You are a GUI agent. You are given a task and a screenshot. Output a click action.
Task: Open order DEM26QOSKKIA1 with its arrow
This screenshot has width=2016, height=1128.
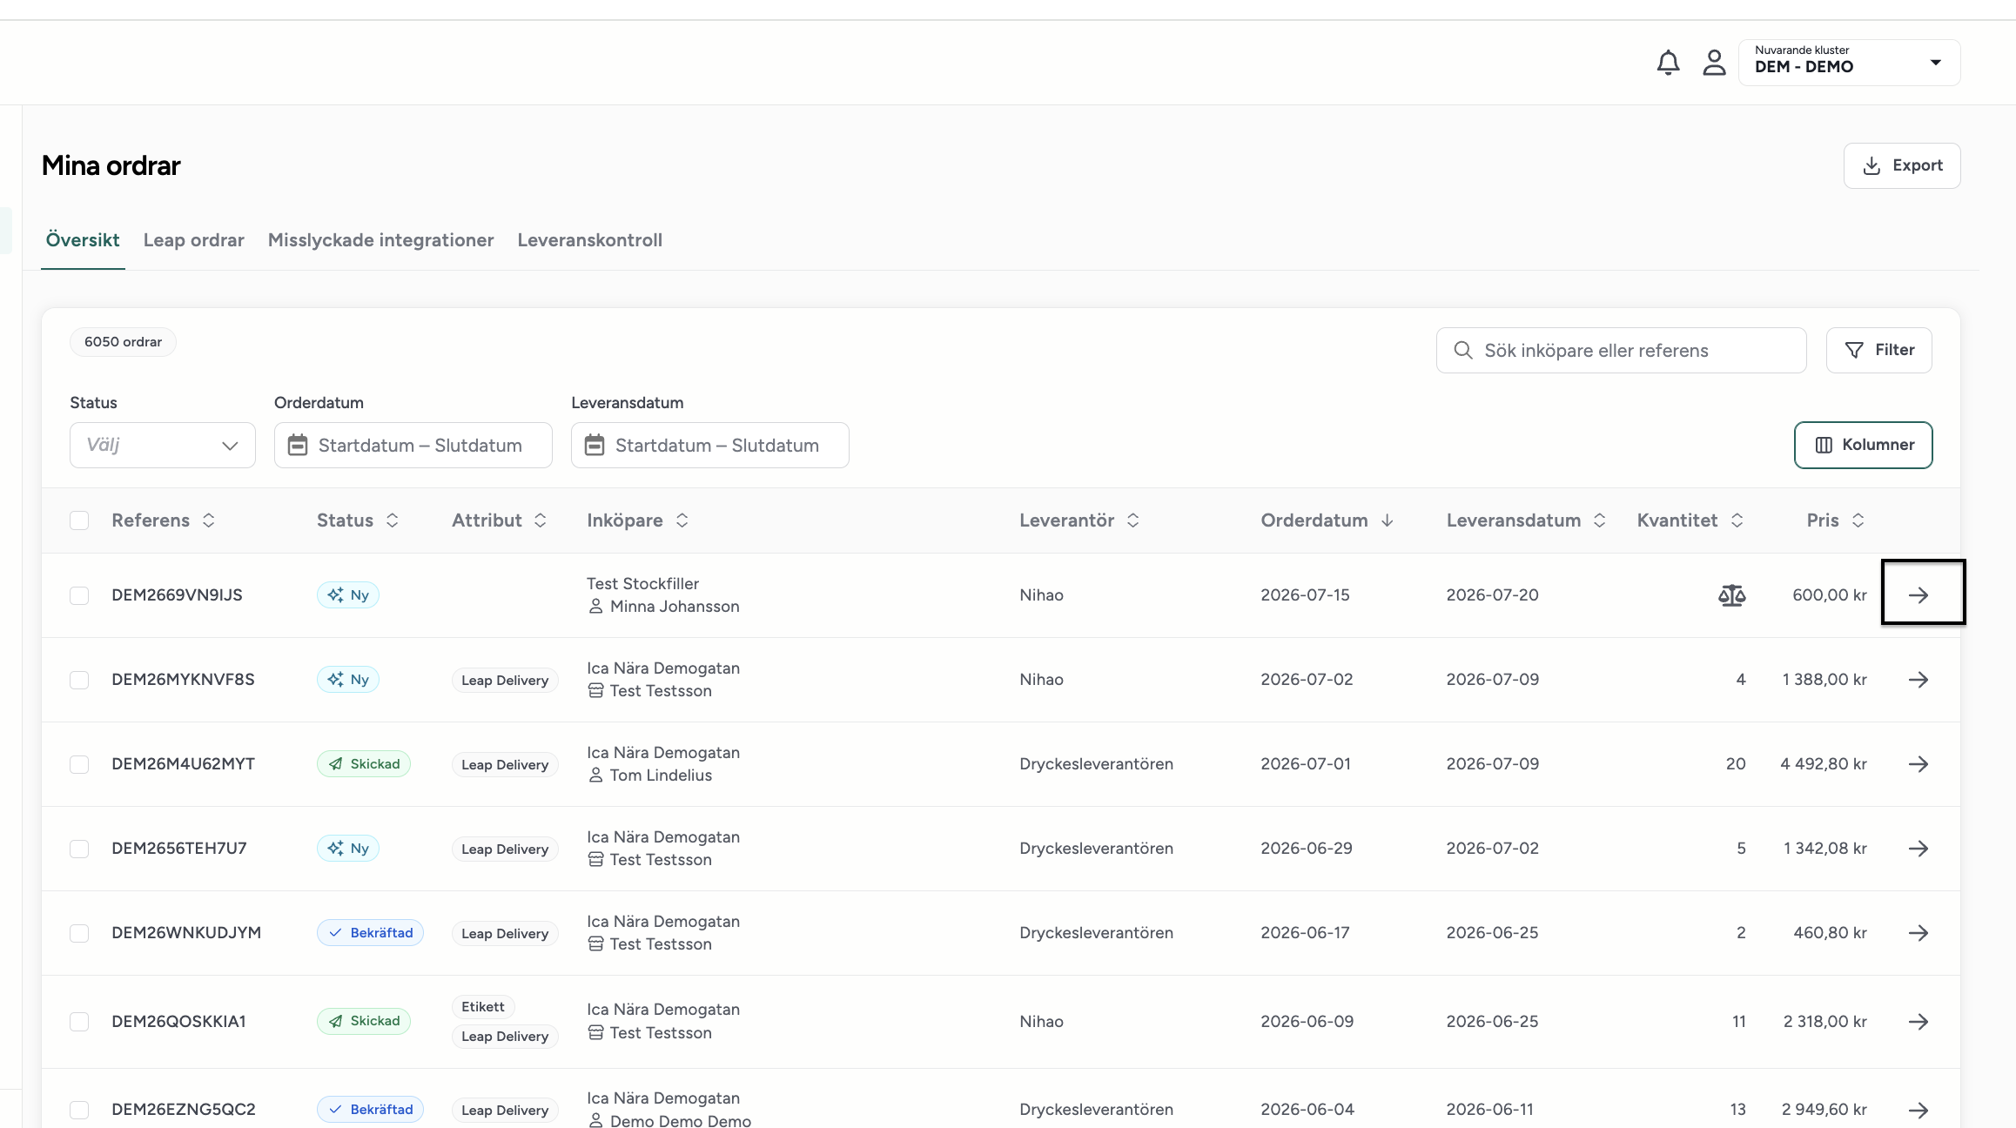click(1919, 1022)
